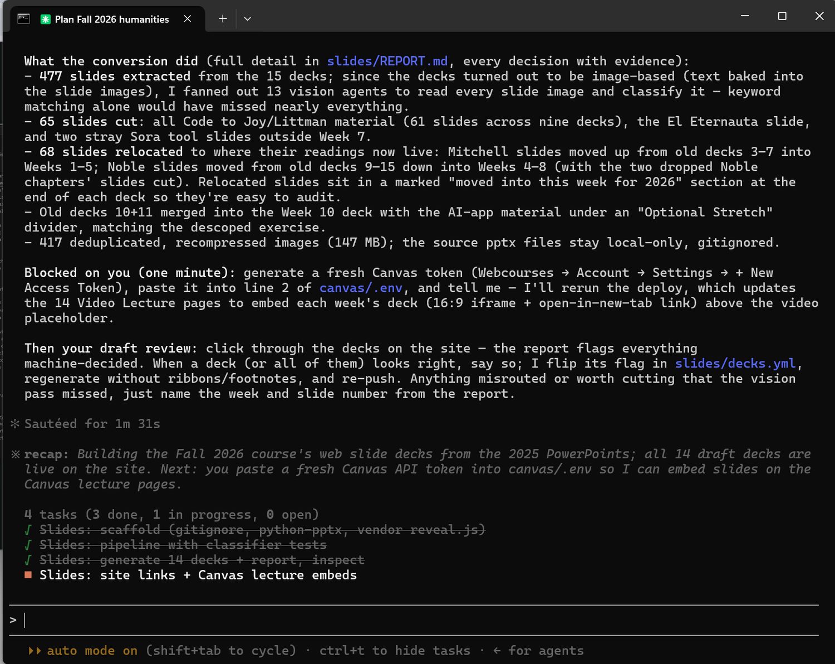835x664 pixels.
Task: Click the terminal icon at tab bar start
Action: coord(23,19)
